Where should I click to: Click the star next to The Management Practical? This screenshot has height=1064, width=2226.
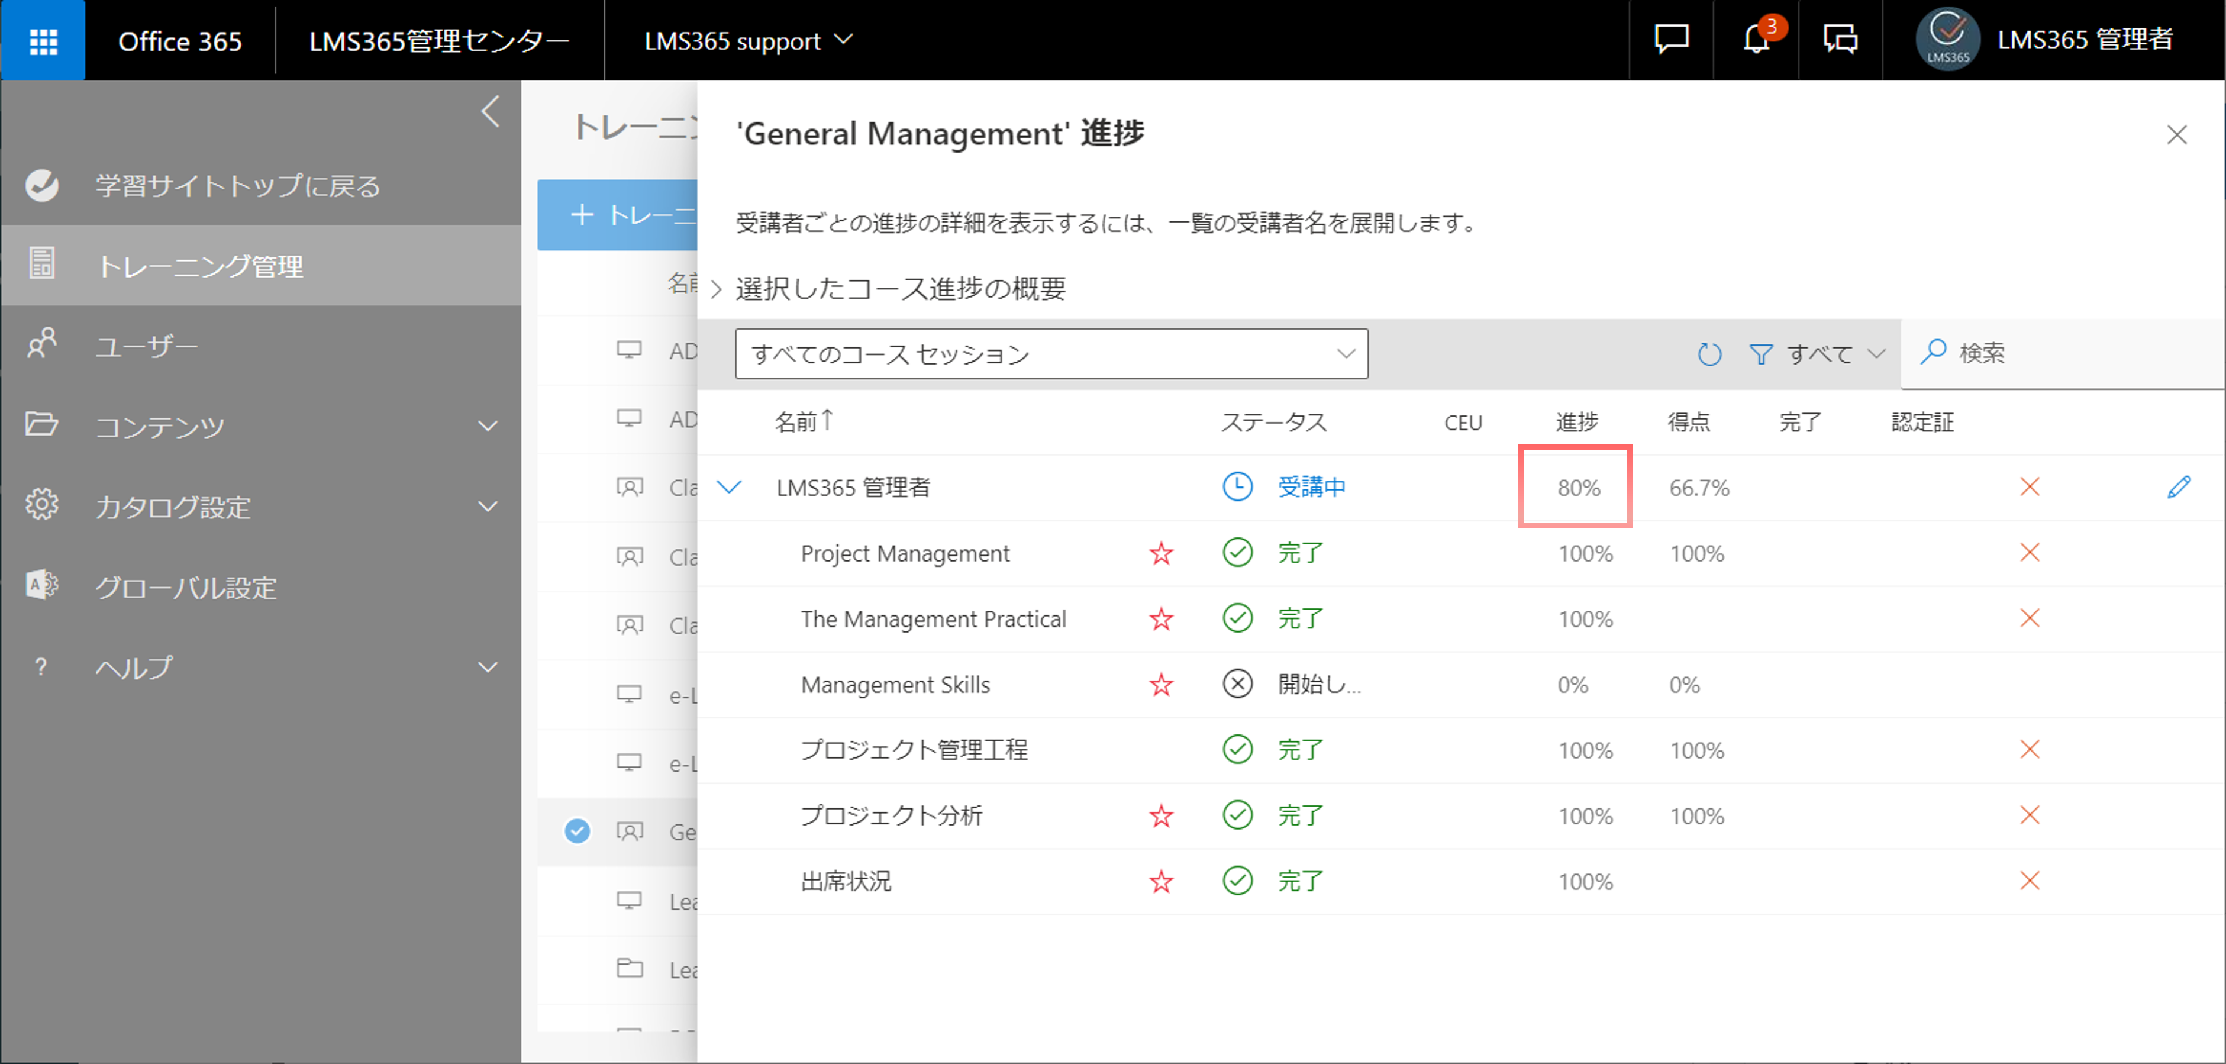[x=1162, y=619]
